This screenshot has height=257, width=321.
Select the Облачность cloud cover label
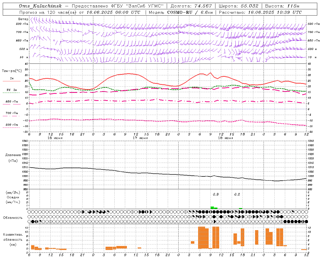[13, 218]
